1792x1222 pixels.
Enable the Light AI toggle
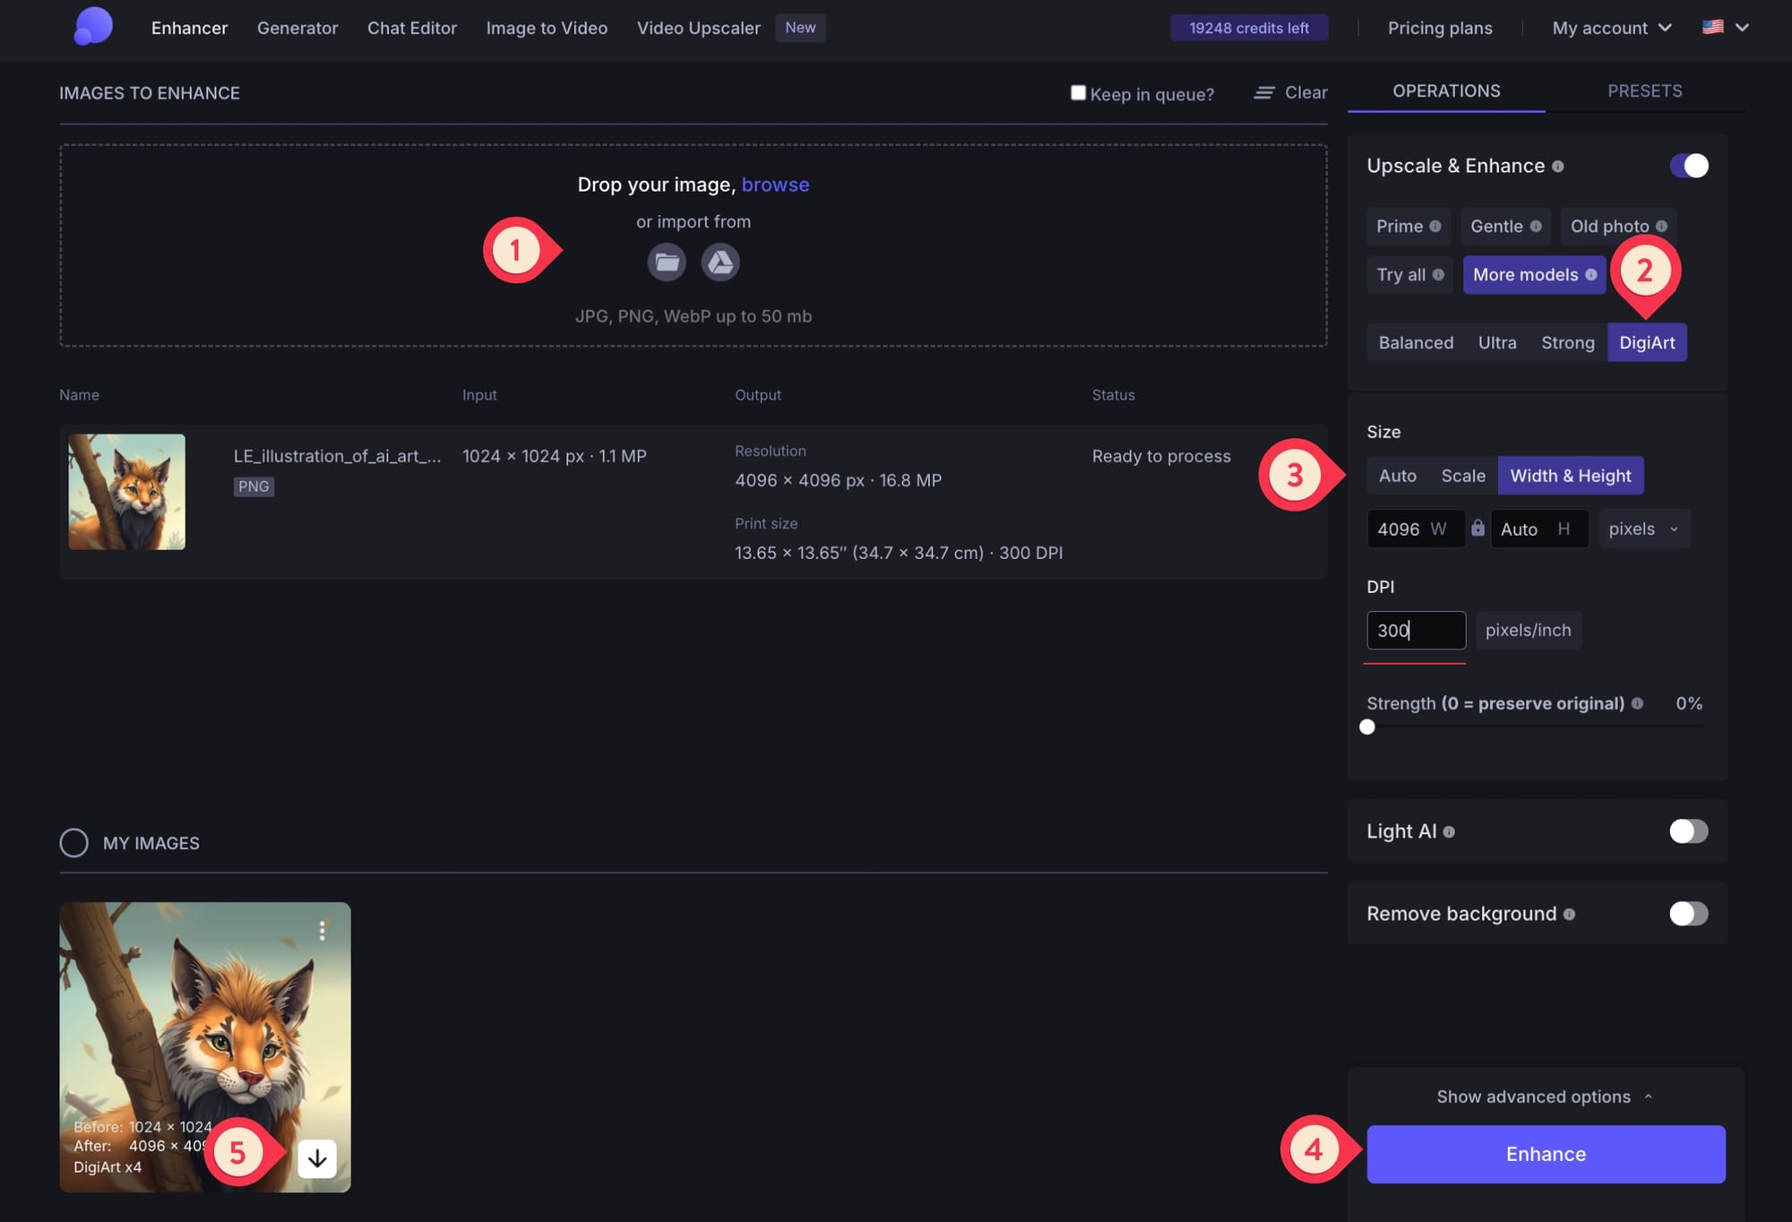pyautogui.click(x=1687, y=831)
